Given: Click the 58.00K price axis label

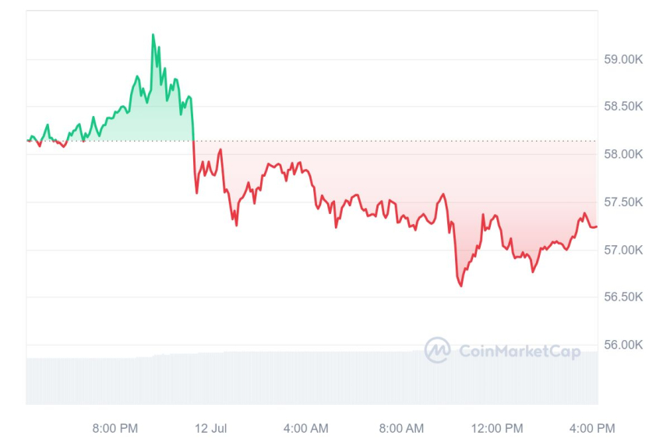Looking at the screenshot, I should click(624, 154).
